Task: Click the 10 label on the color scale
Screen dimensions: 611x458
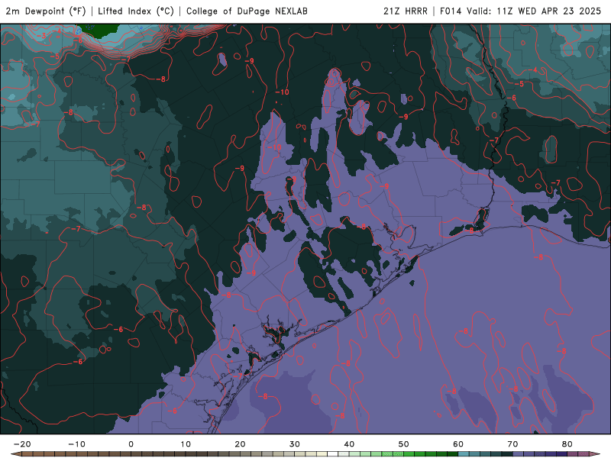Action: [186, 444]
